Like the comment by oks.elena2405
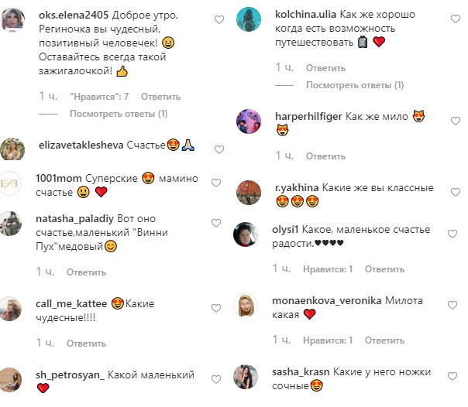 click(219, 19)
